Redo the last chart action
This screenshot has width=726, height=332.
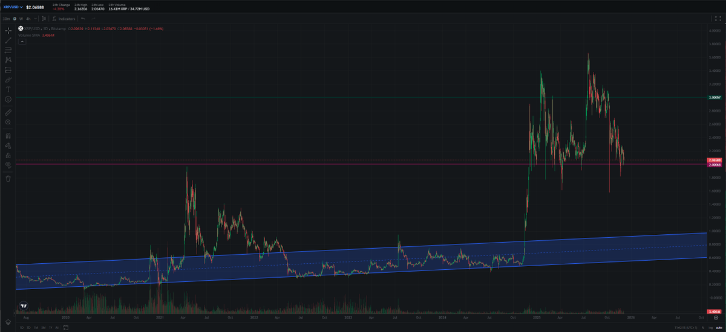(93, 19)
